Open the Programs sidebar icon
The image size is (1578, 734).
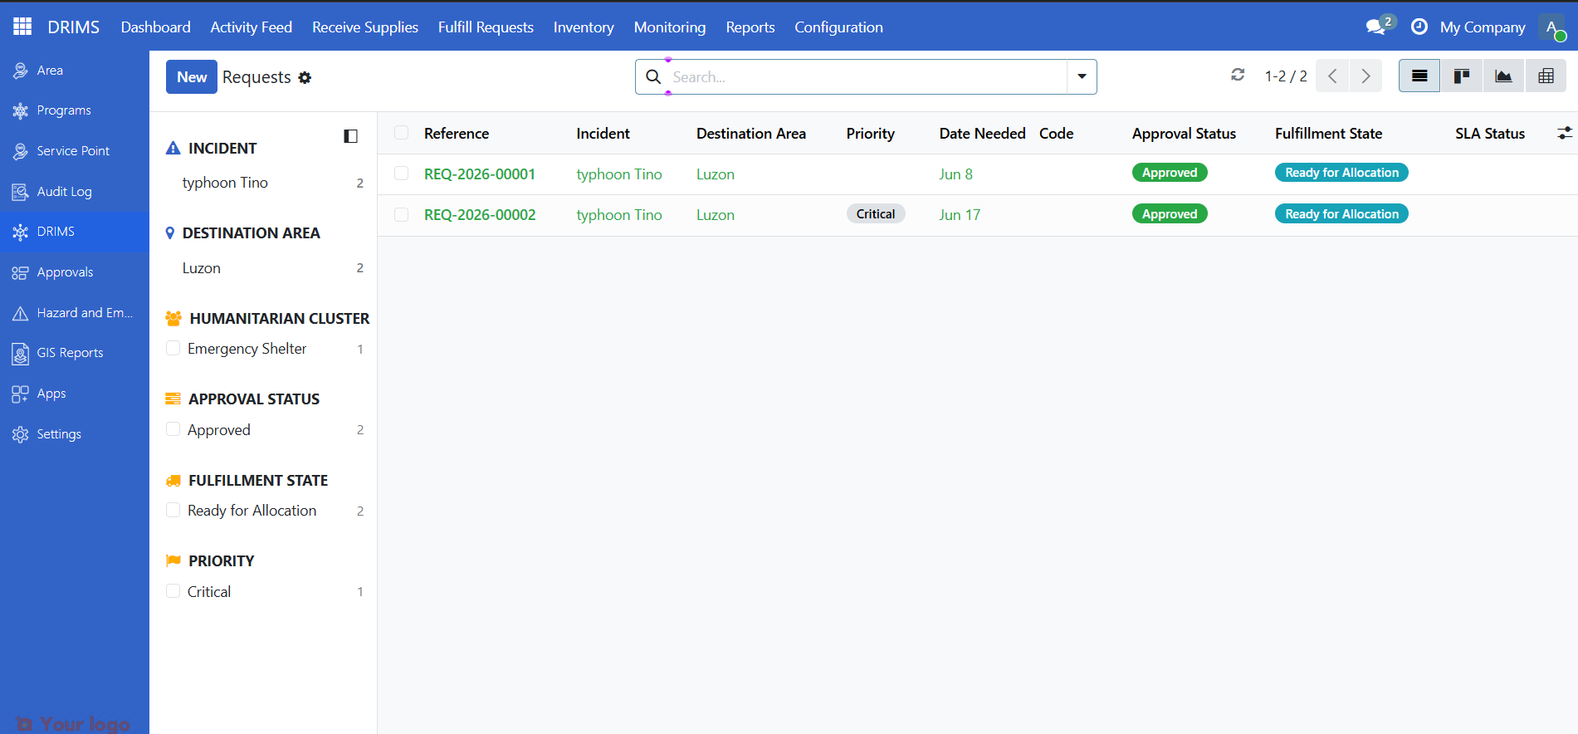tap(21, 110)
